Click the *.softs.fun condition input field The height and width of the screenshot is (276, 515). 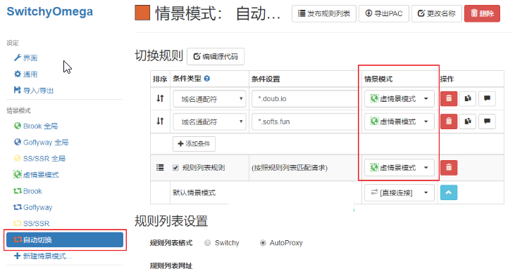point(305,121)
